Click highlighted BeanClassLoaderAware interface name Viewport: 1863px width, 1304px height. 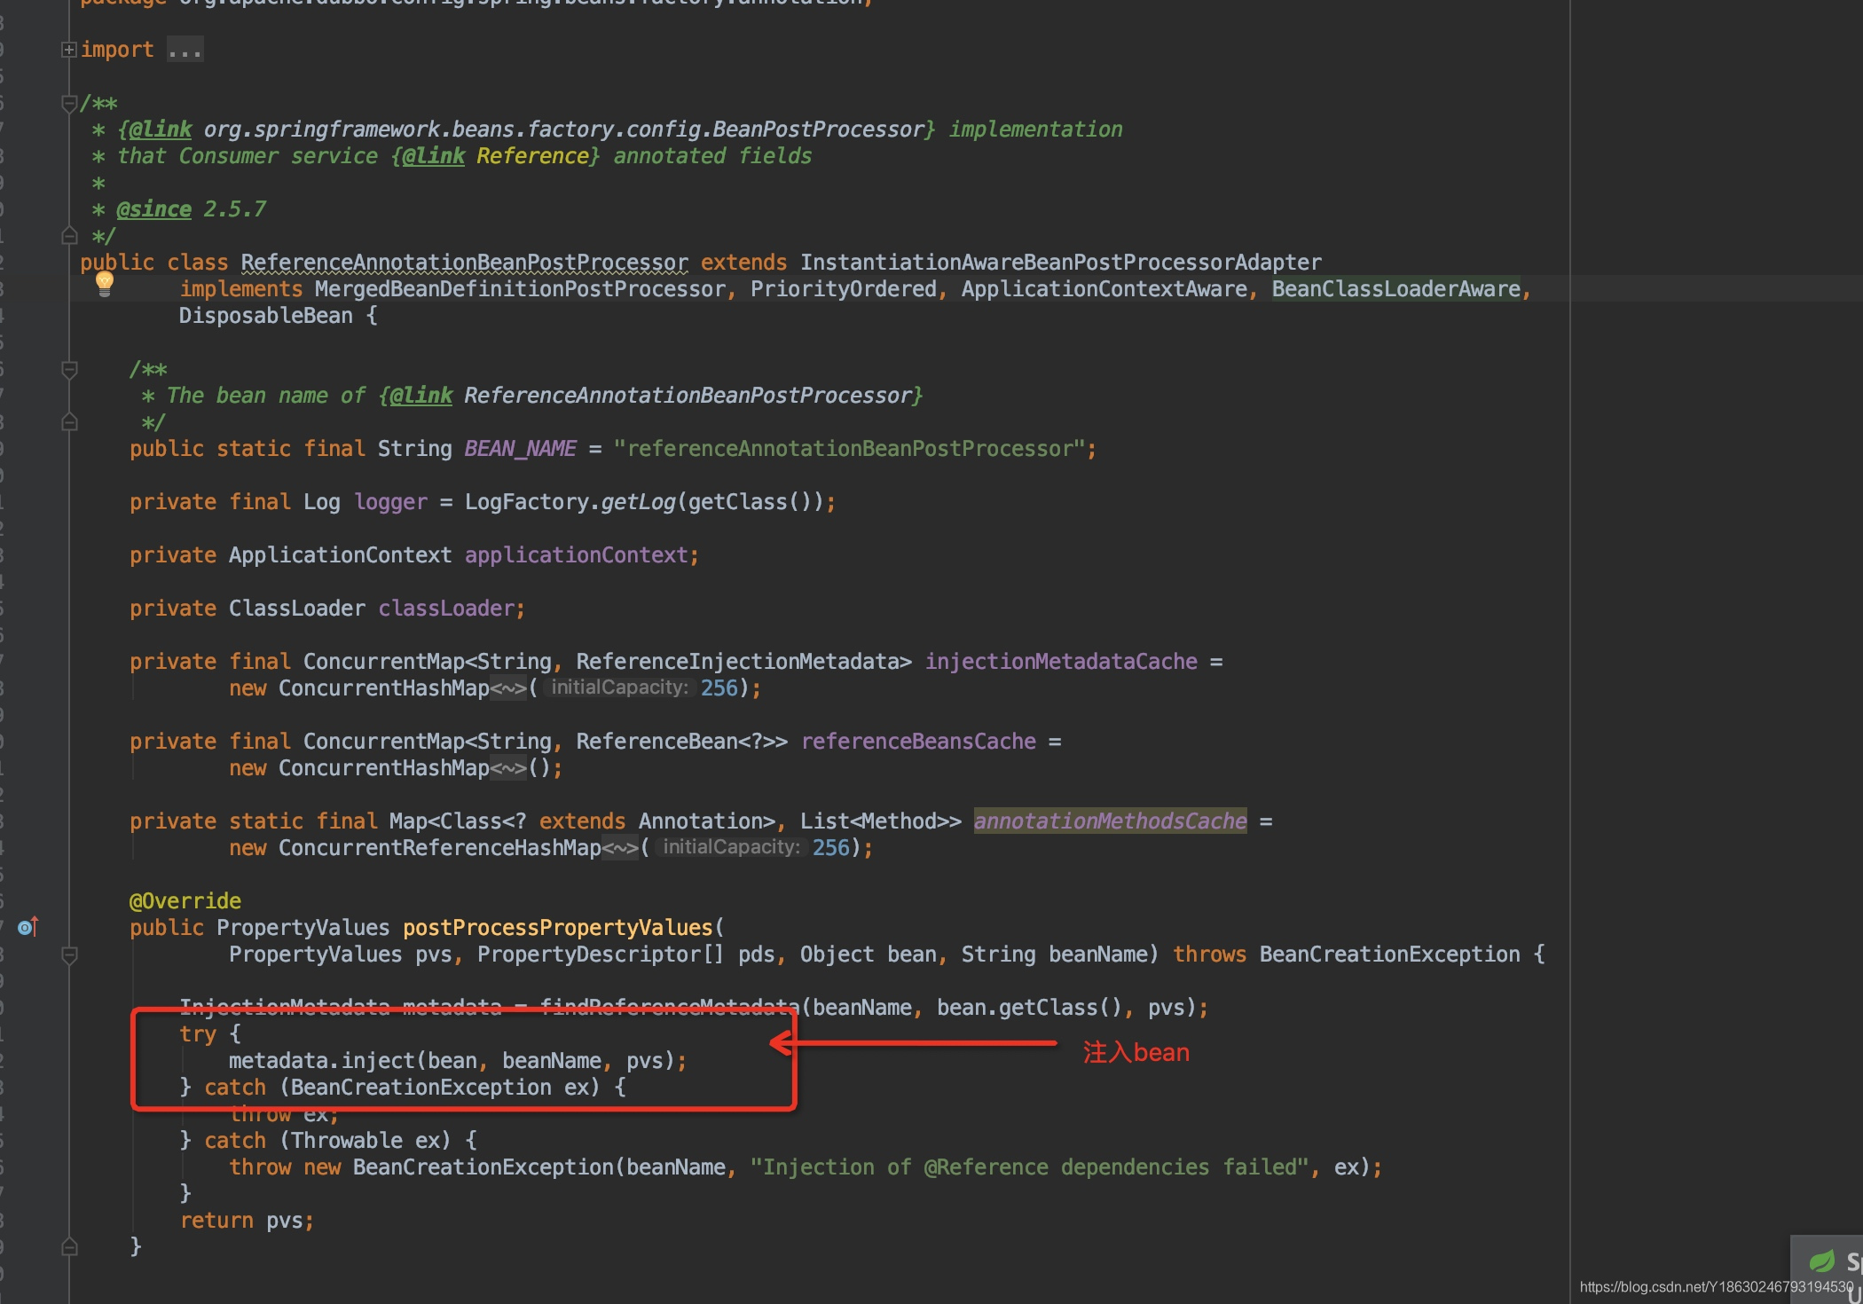pyautogui.click(x=1396, y=289)
